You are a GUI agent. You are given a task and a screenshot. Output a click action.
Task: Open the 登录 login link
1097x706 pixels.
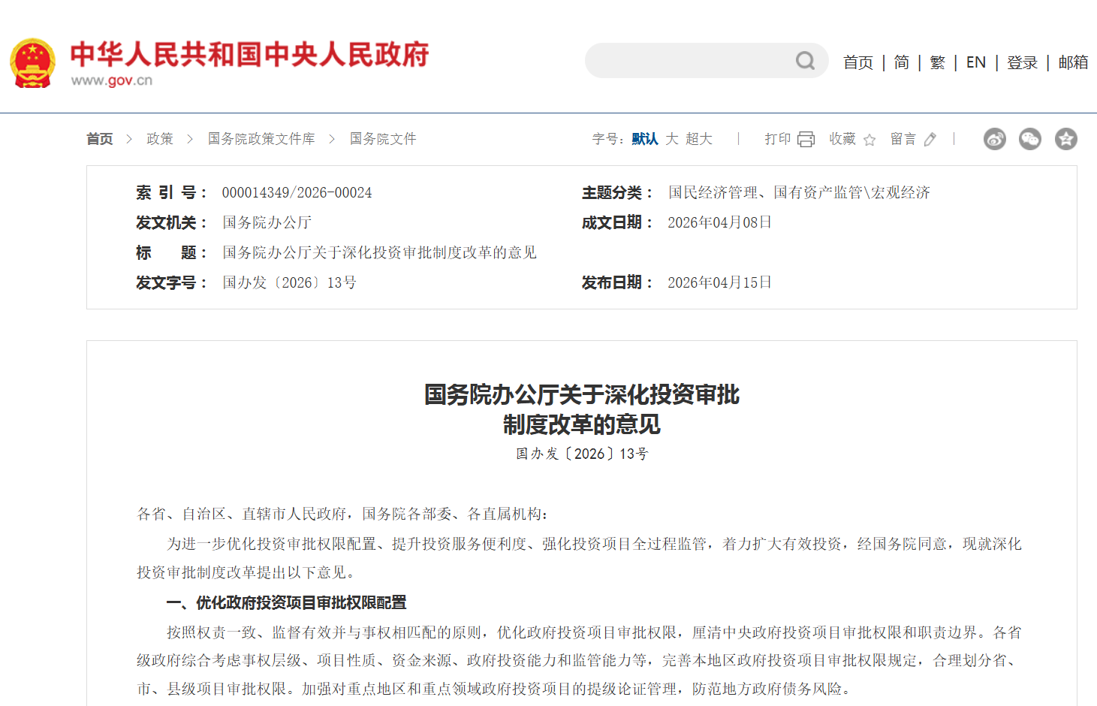[x=1022, y=62]
